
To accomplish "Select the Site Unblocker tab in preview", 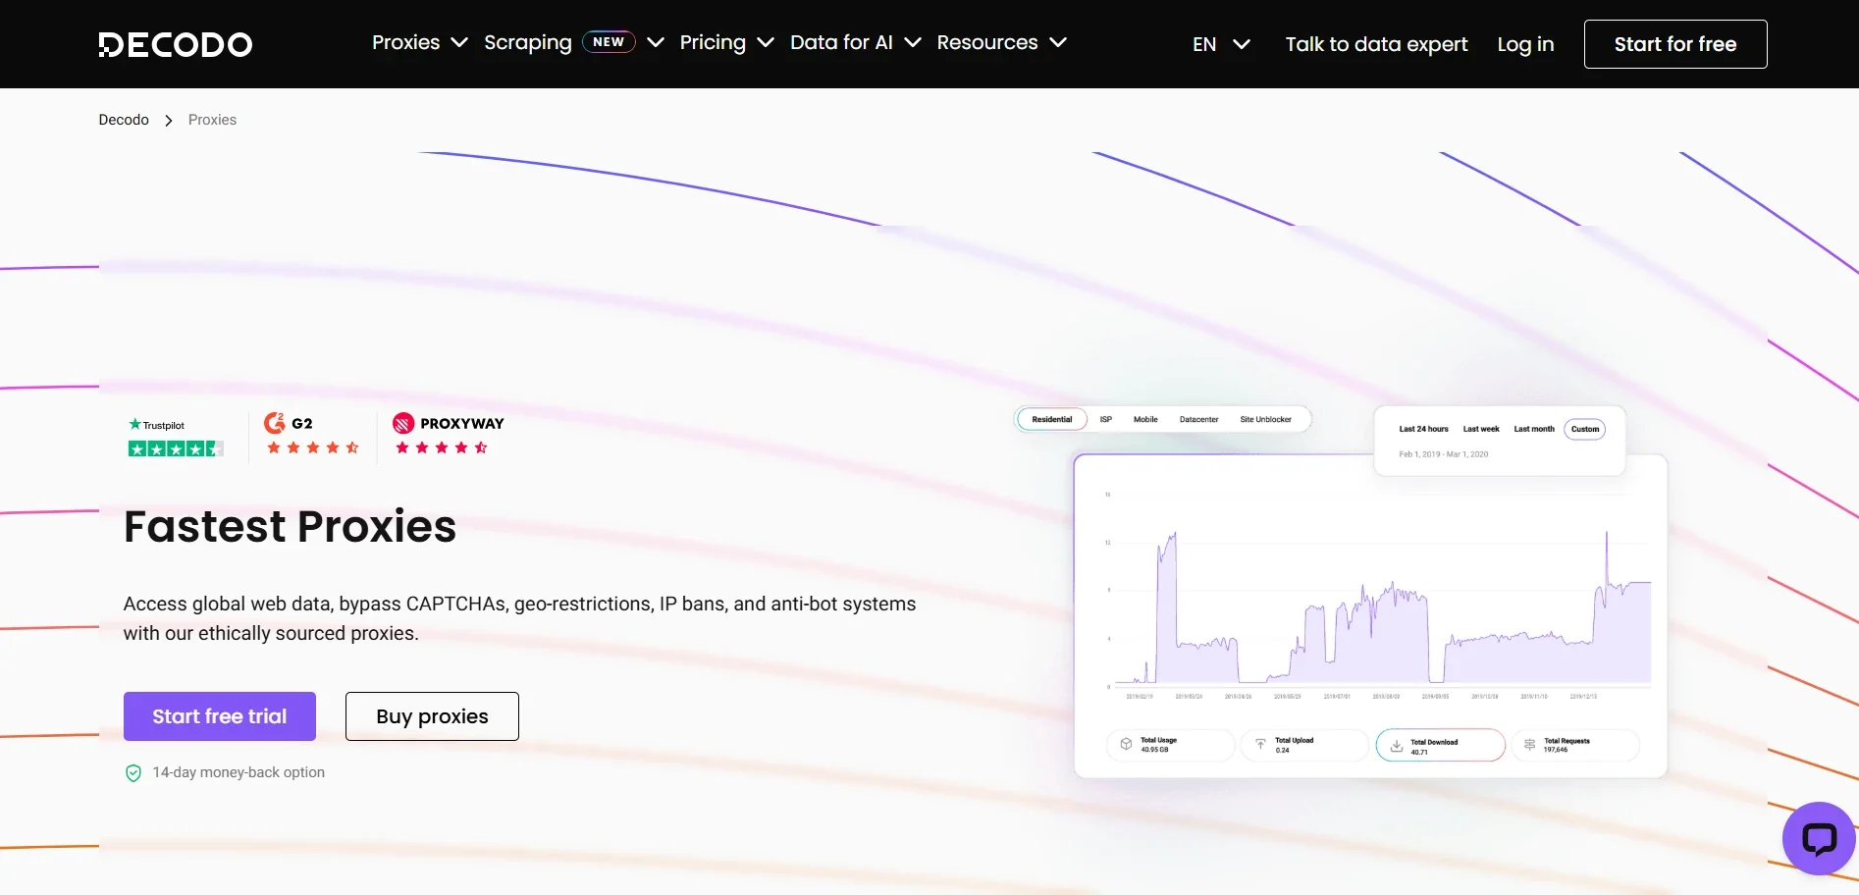I will click(1266, 420).
